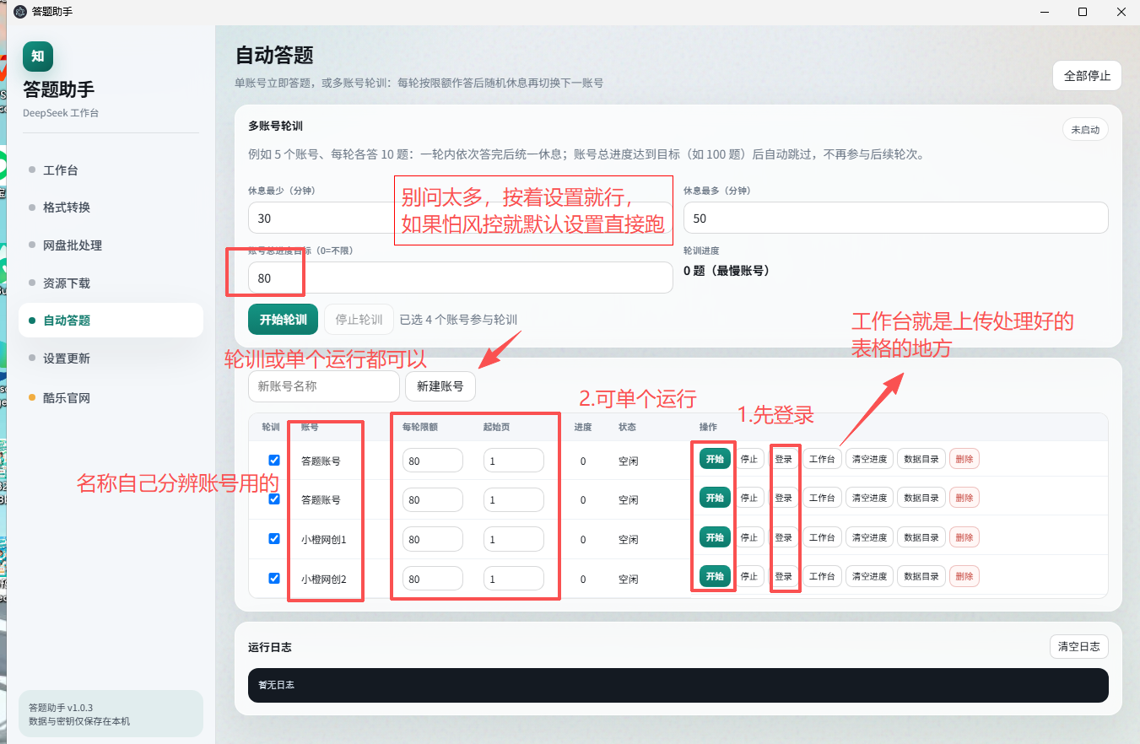Visit 酷乐官网 from the sidebar
This screenshot has width=1140, height=744.
click(x=111, y=398)
